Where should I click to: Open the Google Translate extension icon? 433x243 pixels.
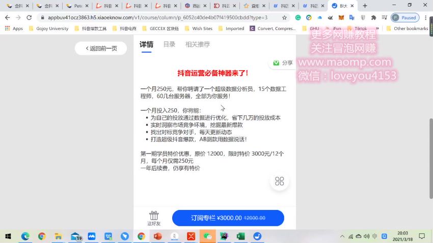(x=352, y=18)
